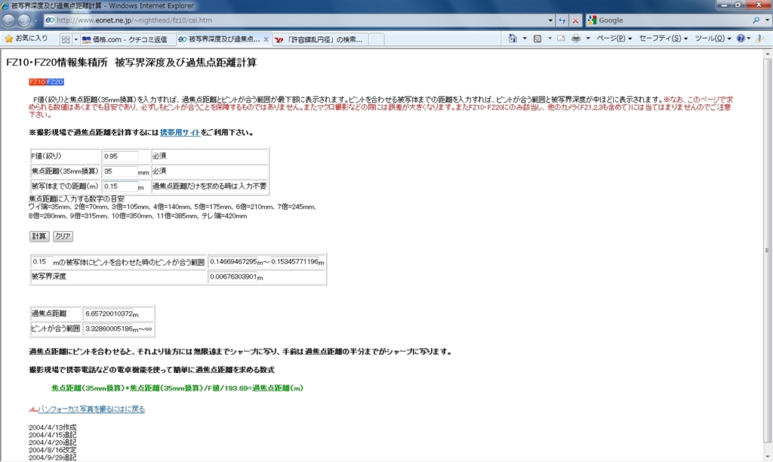The height and width of the screenshot is (462, 773).
Task: Click the blue FZ20 label
Action: pos(55,82)
